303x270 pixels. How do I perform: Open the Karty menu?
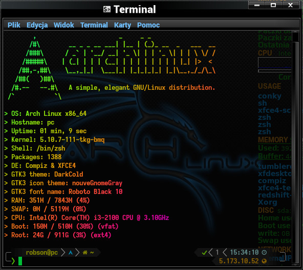coord(122,25)
